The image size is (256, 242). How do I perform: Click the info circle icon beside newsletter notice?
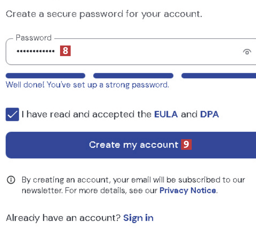tap(11, 180)
